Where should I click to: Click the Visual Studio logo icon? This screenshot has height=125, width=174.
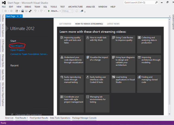click(4, 3)
